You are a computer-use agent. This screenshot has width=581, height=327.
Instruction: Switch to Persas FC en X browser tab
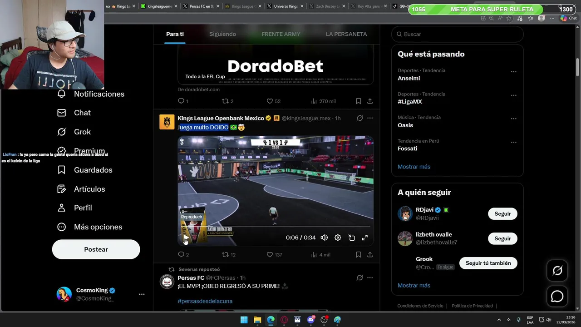pyautogui.click(x=202, y=6)
